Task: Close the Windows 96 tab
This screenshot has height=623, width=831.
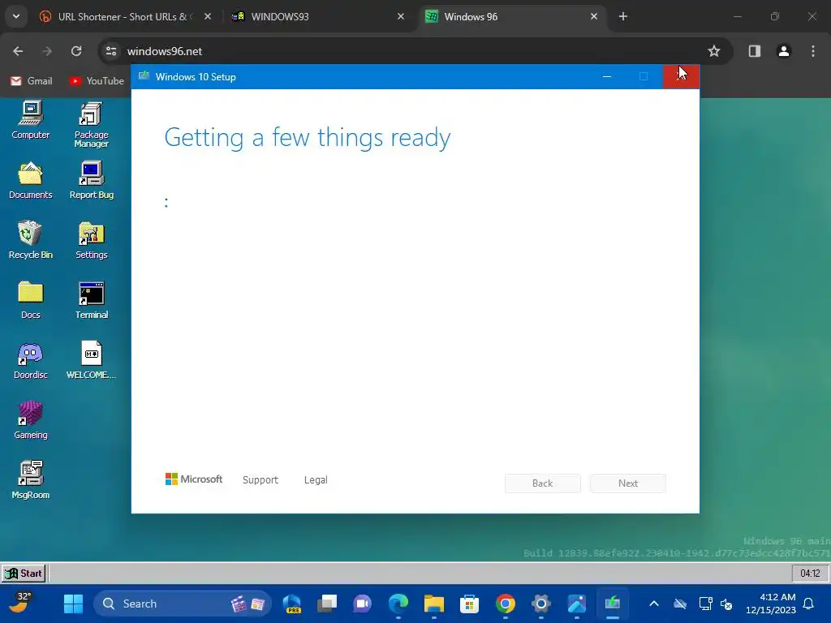Action: point(594,17)
